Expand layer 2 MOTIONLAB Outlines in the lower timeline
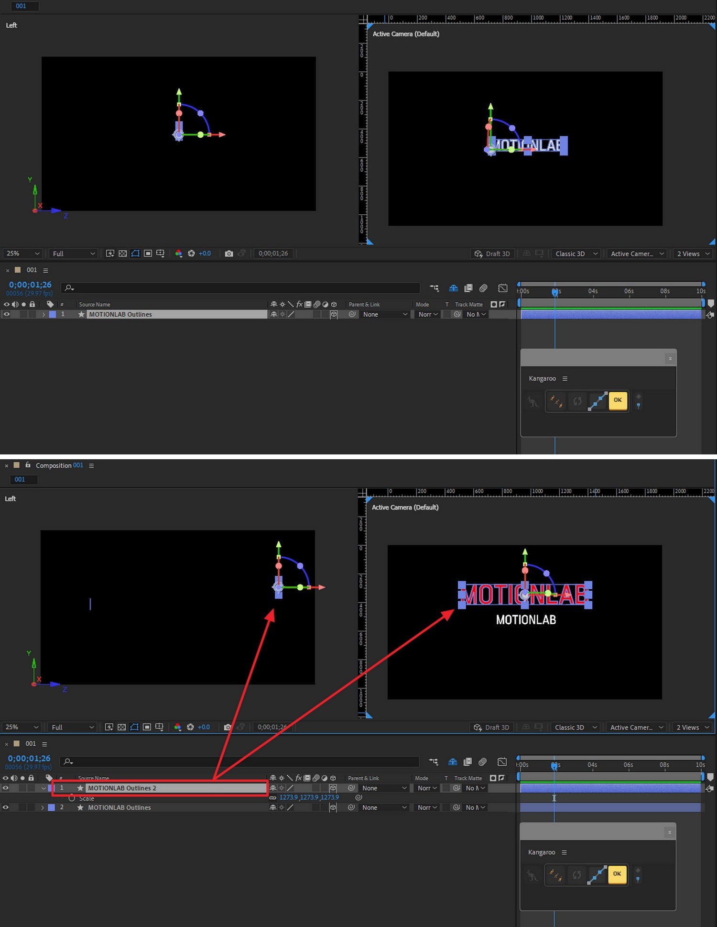Screen dimensions: 717x927 pos(43,807)
